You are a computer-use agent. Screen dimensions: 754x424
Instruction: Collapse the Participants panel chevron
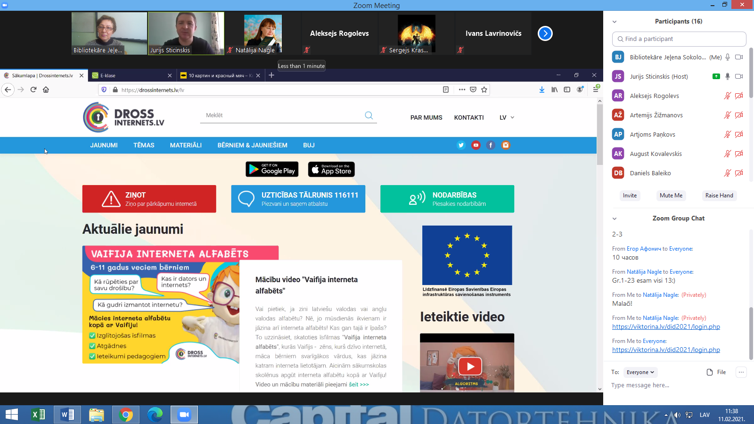615,22
